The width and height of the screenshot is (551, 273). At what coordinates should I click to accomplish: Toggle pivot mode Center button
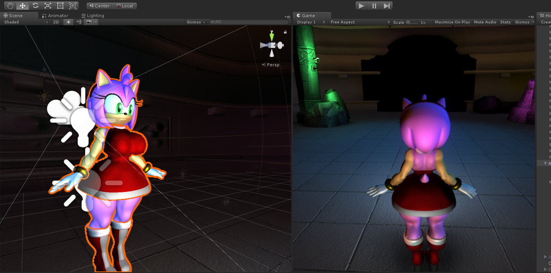click(100, 6)
